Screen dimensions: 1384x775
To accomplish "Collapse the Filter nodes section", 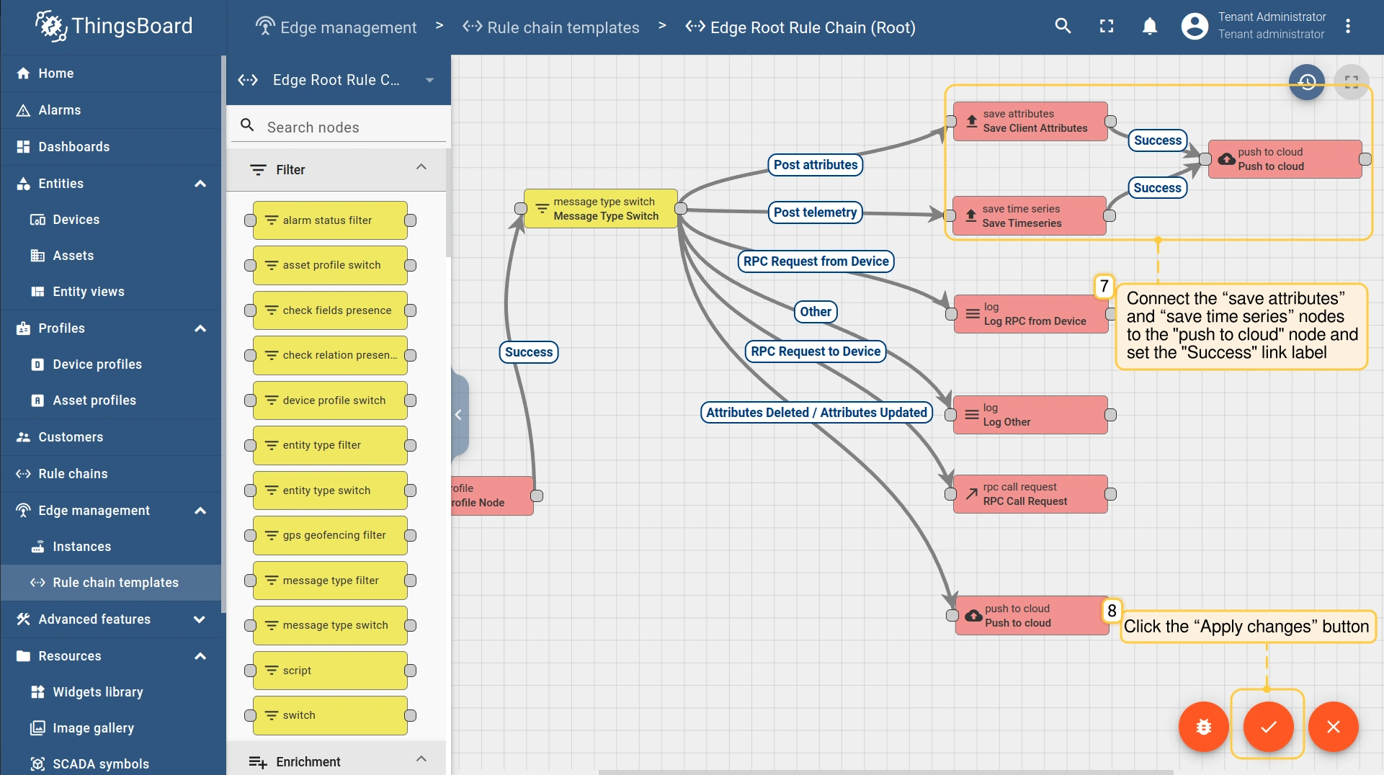I will pos(421,168).
